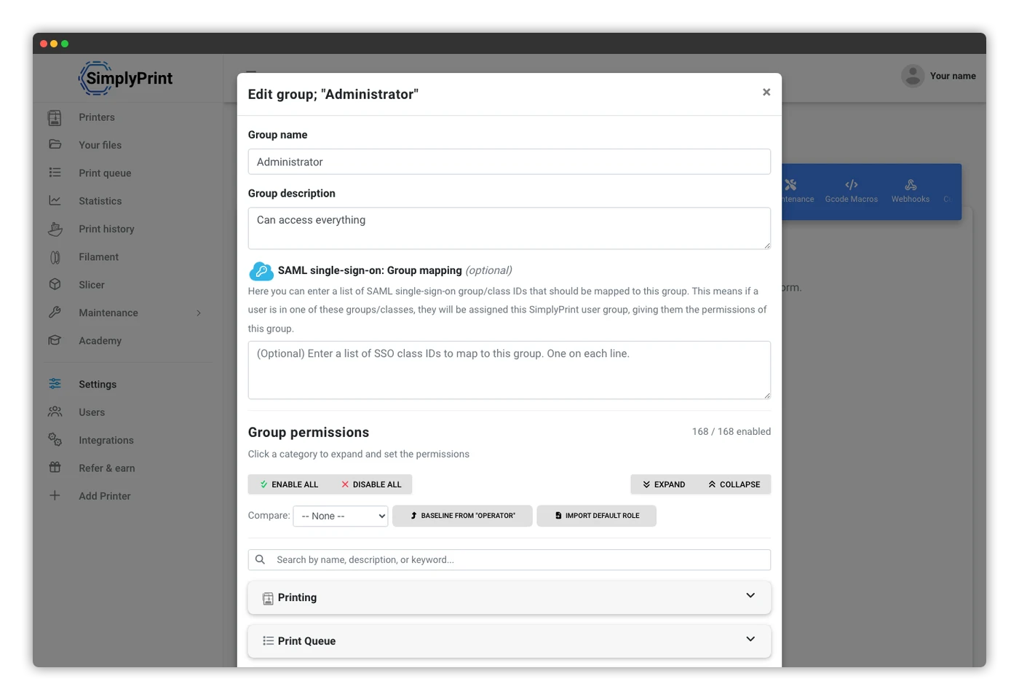Click the Slicer cube icon

[55, 285]
